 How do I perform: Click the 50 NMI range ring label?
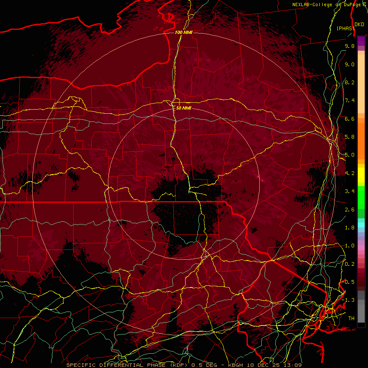pyautogui.click(x=184, y=108)
